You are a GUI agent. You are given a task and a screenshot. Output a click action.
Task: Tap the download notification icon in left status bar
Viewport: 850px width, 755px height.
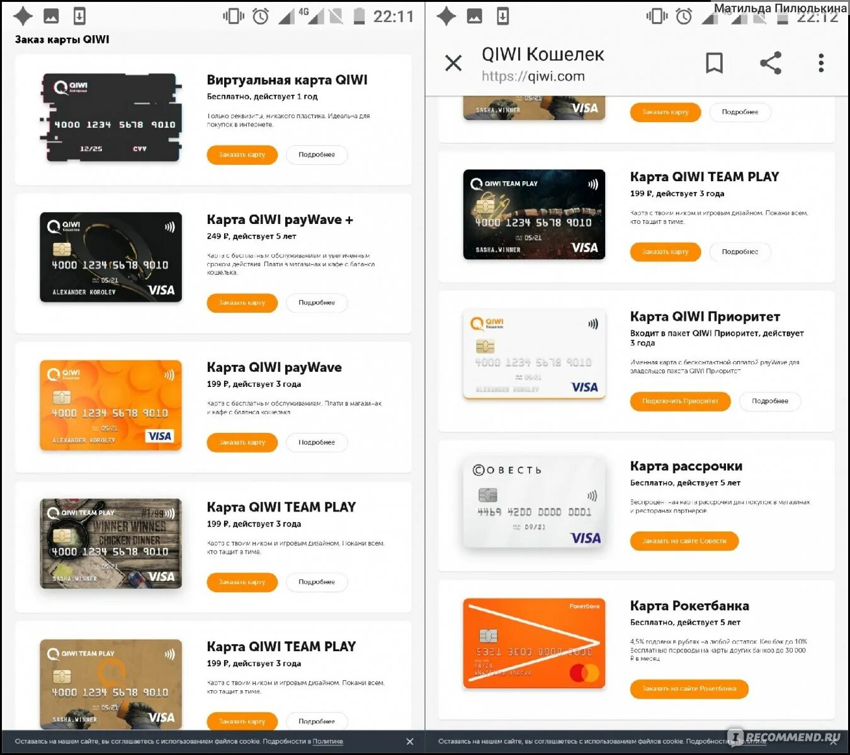point(79,16)
